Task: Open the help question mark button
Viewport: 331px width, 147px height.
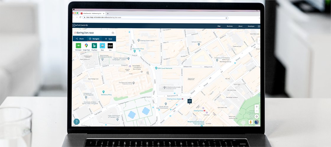Action: 77,122
